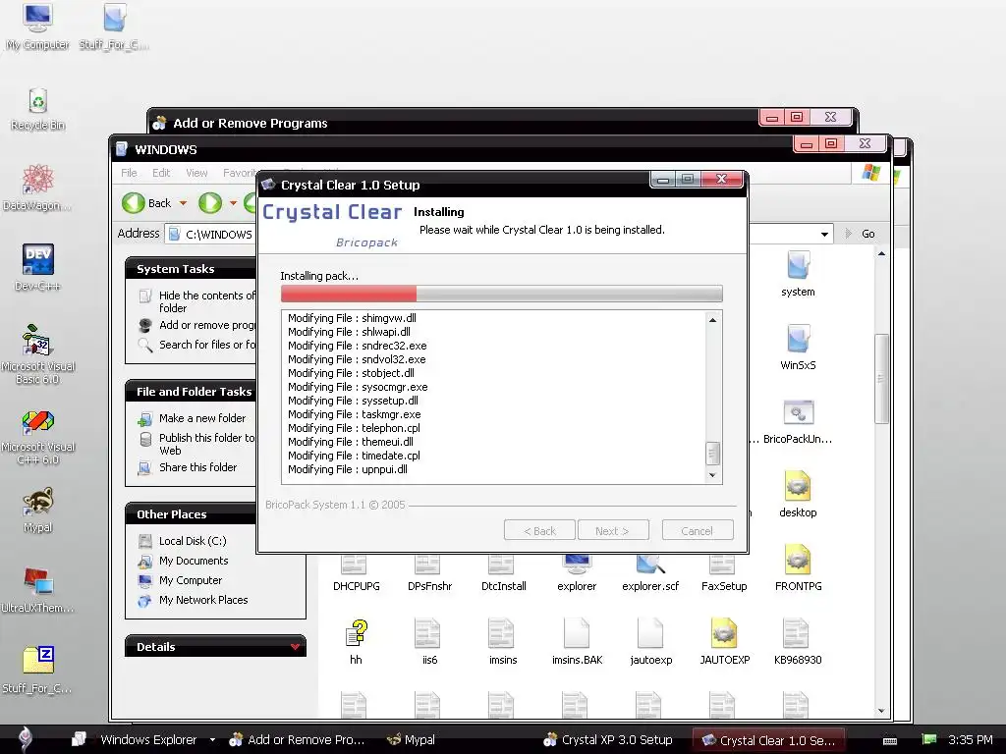Open My Computer desktop icon
This screenshot has height=754, width=1006.
point(37,26)
